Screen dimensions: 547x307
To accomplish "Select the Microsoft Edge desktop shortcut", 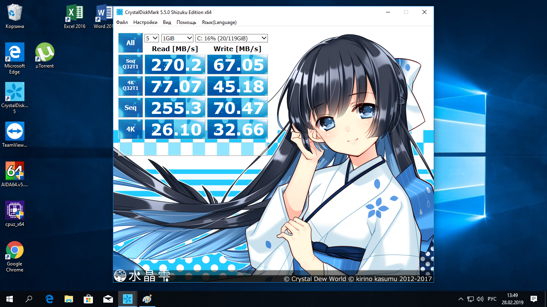I will click(x=15, y=59).
